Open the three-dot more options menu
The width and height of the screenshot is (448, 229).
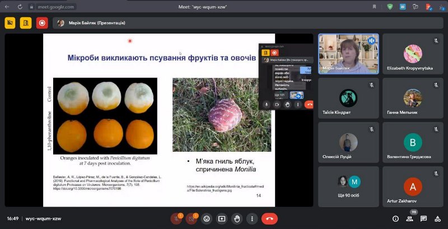[x=252, y=218]
